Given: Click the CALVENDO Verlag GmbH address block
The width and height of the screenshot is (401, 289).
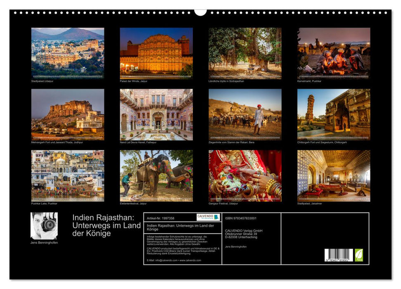Looking at the screenshot, I should pyautogui.click(x=244, y=233).
